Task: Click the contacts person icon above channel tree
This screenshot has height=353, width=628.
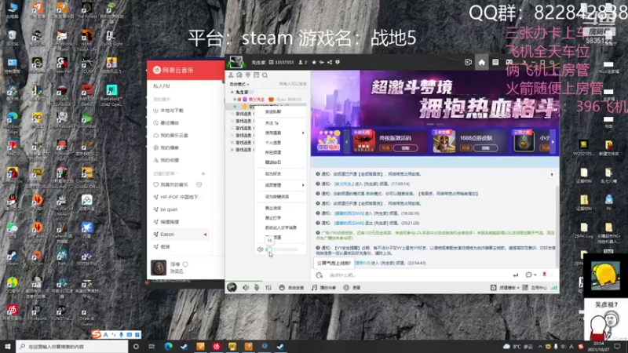Action: tap(231, 75)
